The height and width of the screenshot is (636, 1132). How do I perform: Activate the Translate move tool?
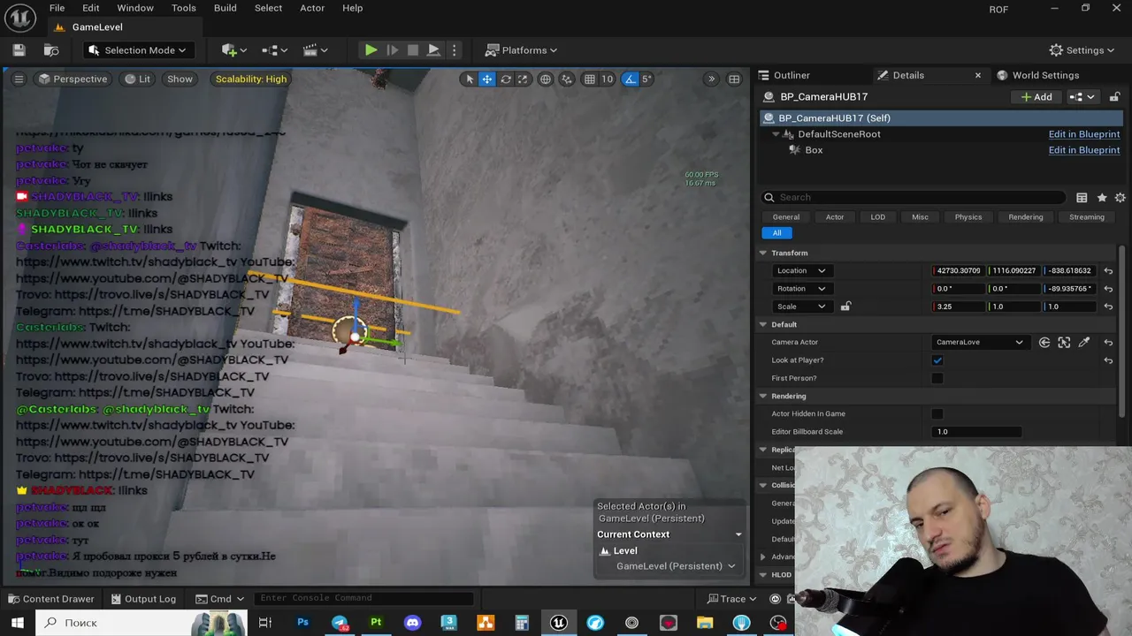(486, 79)
